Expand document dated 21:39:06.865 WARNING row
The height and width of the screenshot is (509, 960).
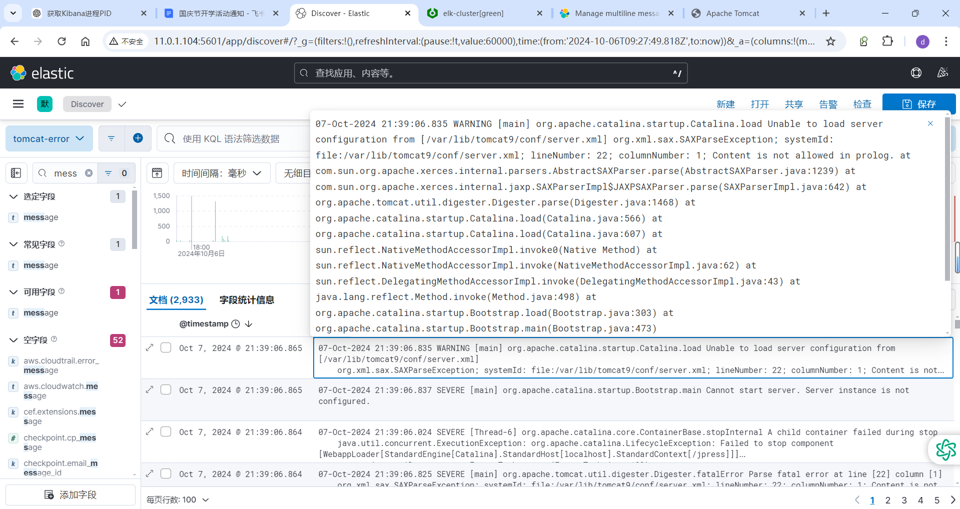click(150, 347)
